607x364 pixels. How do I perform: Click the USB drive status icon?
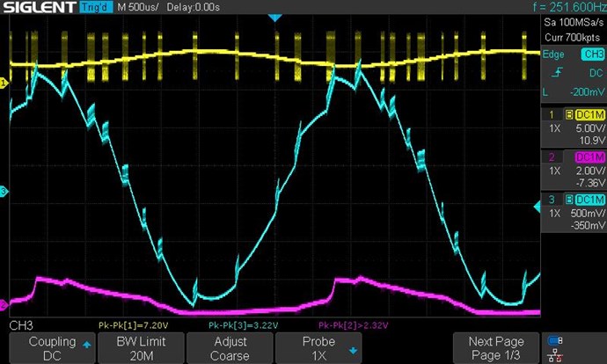point(555,341)
